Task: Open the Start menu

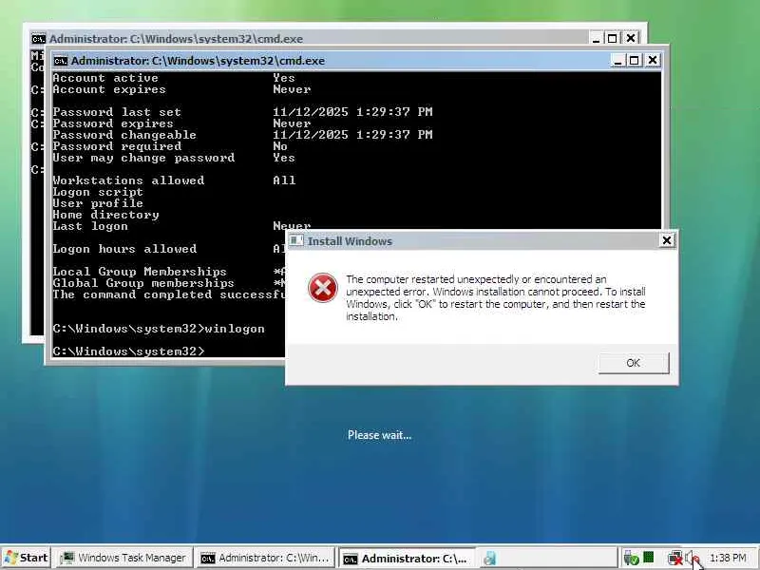Action: coord(26,558)
